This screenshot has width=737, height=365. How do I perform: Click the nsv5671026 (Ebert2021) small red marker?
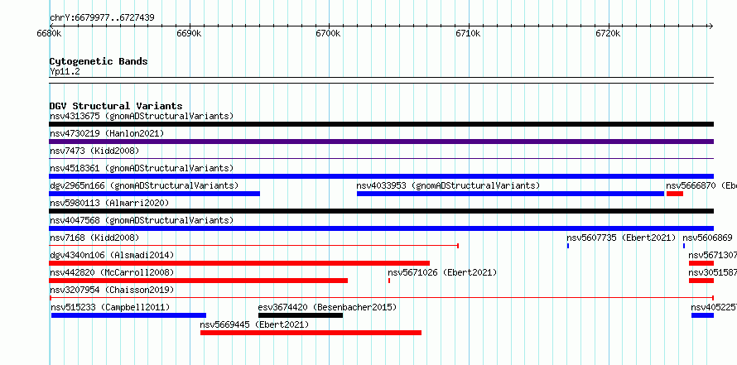tap(389, 281)
